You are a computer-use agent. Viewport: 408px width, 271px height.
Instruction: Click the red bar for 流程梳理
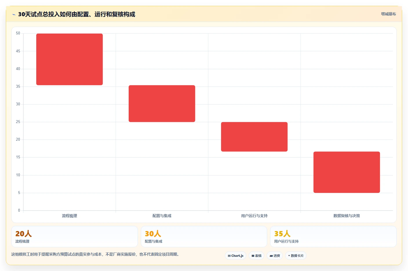pos(70,59)
